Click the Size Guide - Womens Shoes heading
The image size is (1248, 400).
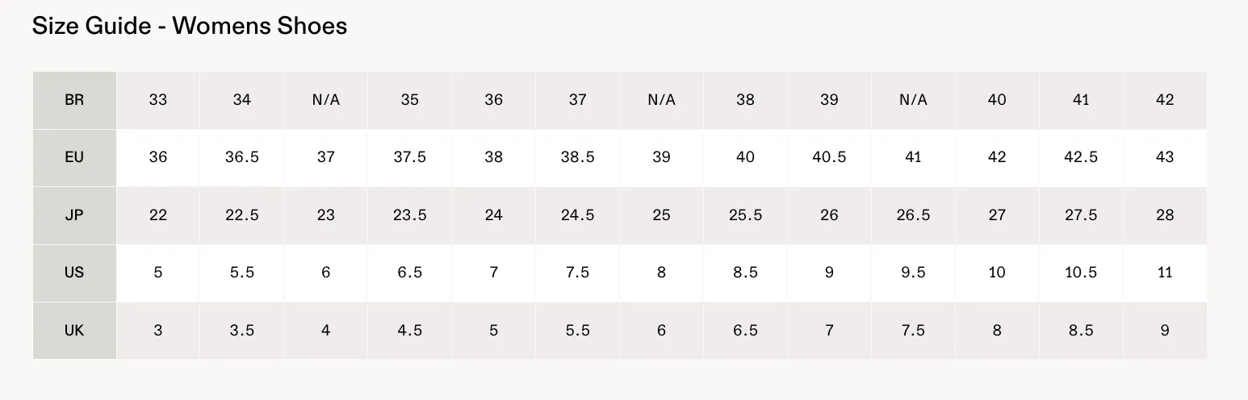pyautogui.click(x=190, y=26)
